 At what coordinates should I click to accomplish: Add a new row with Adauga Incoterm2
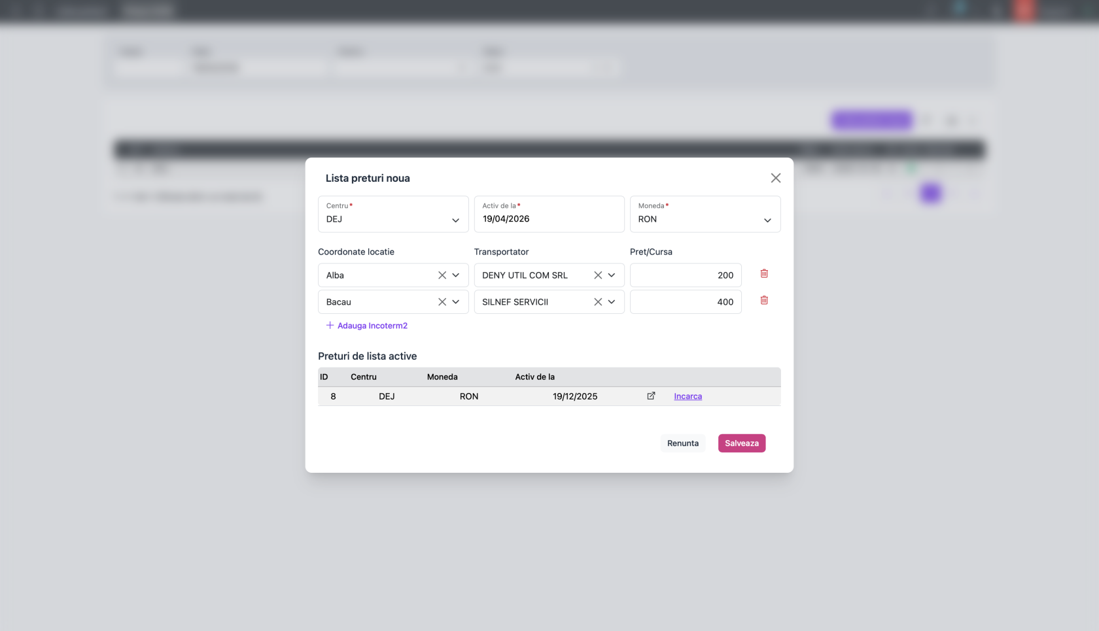pyautogui.click(x=367, y=326)
